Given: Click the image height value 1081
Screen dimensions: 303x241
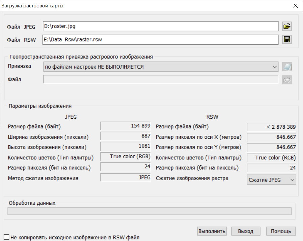Looking at the screenshot, I should coord(125,147).
